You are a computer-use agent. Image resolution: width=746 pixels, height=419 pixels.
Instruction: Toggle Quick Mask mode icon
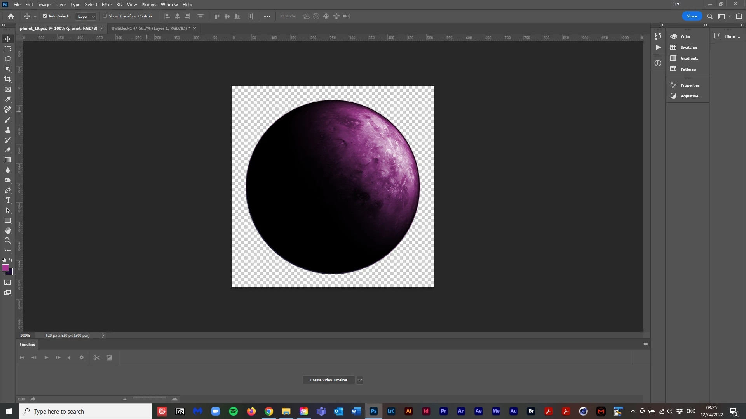8,282
